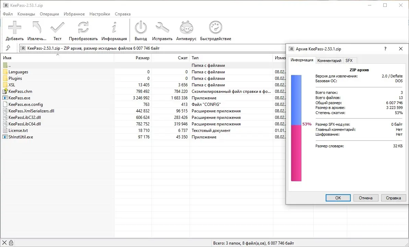Viewport: 409px width, 247px height.
Task: Click the Информация toolbar icon
Action: 114,27
